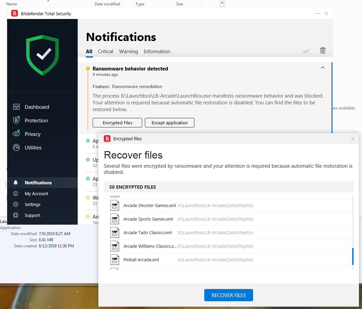The width and height of the screenshot is (362, 309).
Task: Click the Encrypted Files button
Action: coord(117,123)
